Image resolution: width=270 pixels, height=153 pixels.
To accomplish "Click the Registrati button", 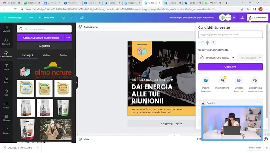I will 44,46.
